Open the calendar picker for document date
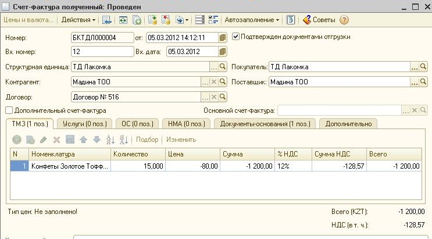 (x=223, y=38)
